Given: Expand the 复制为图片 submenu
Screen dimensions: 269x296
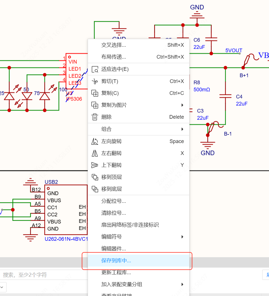Looking at the screenshot, I should [x=182, y=105].
